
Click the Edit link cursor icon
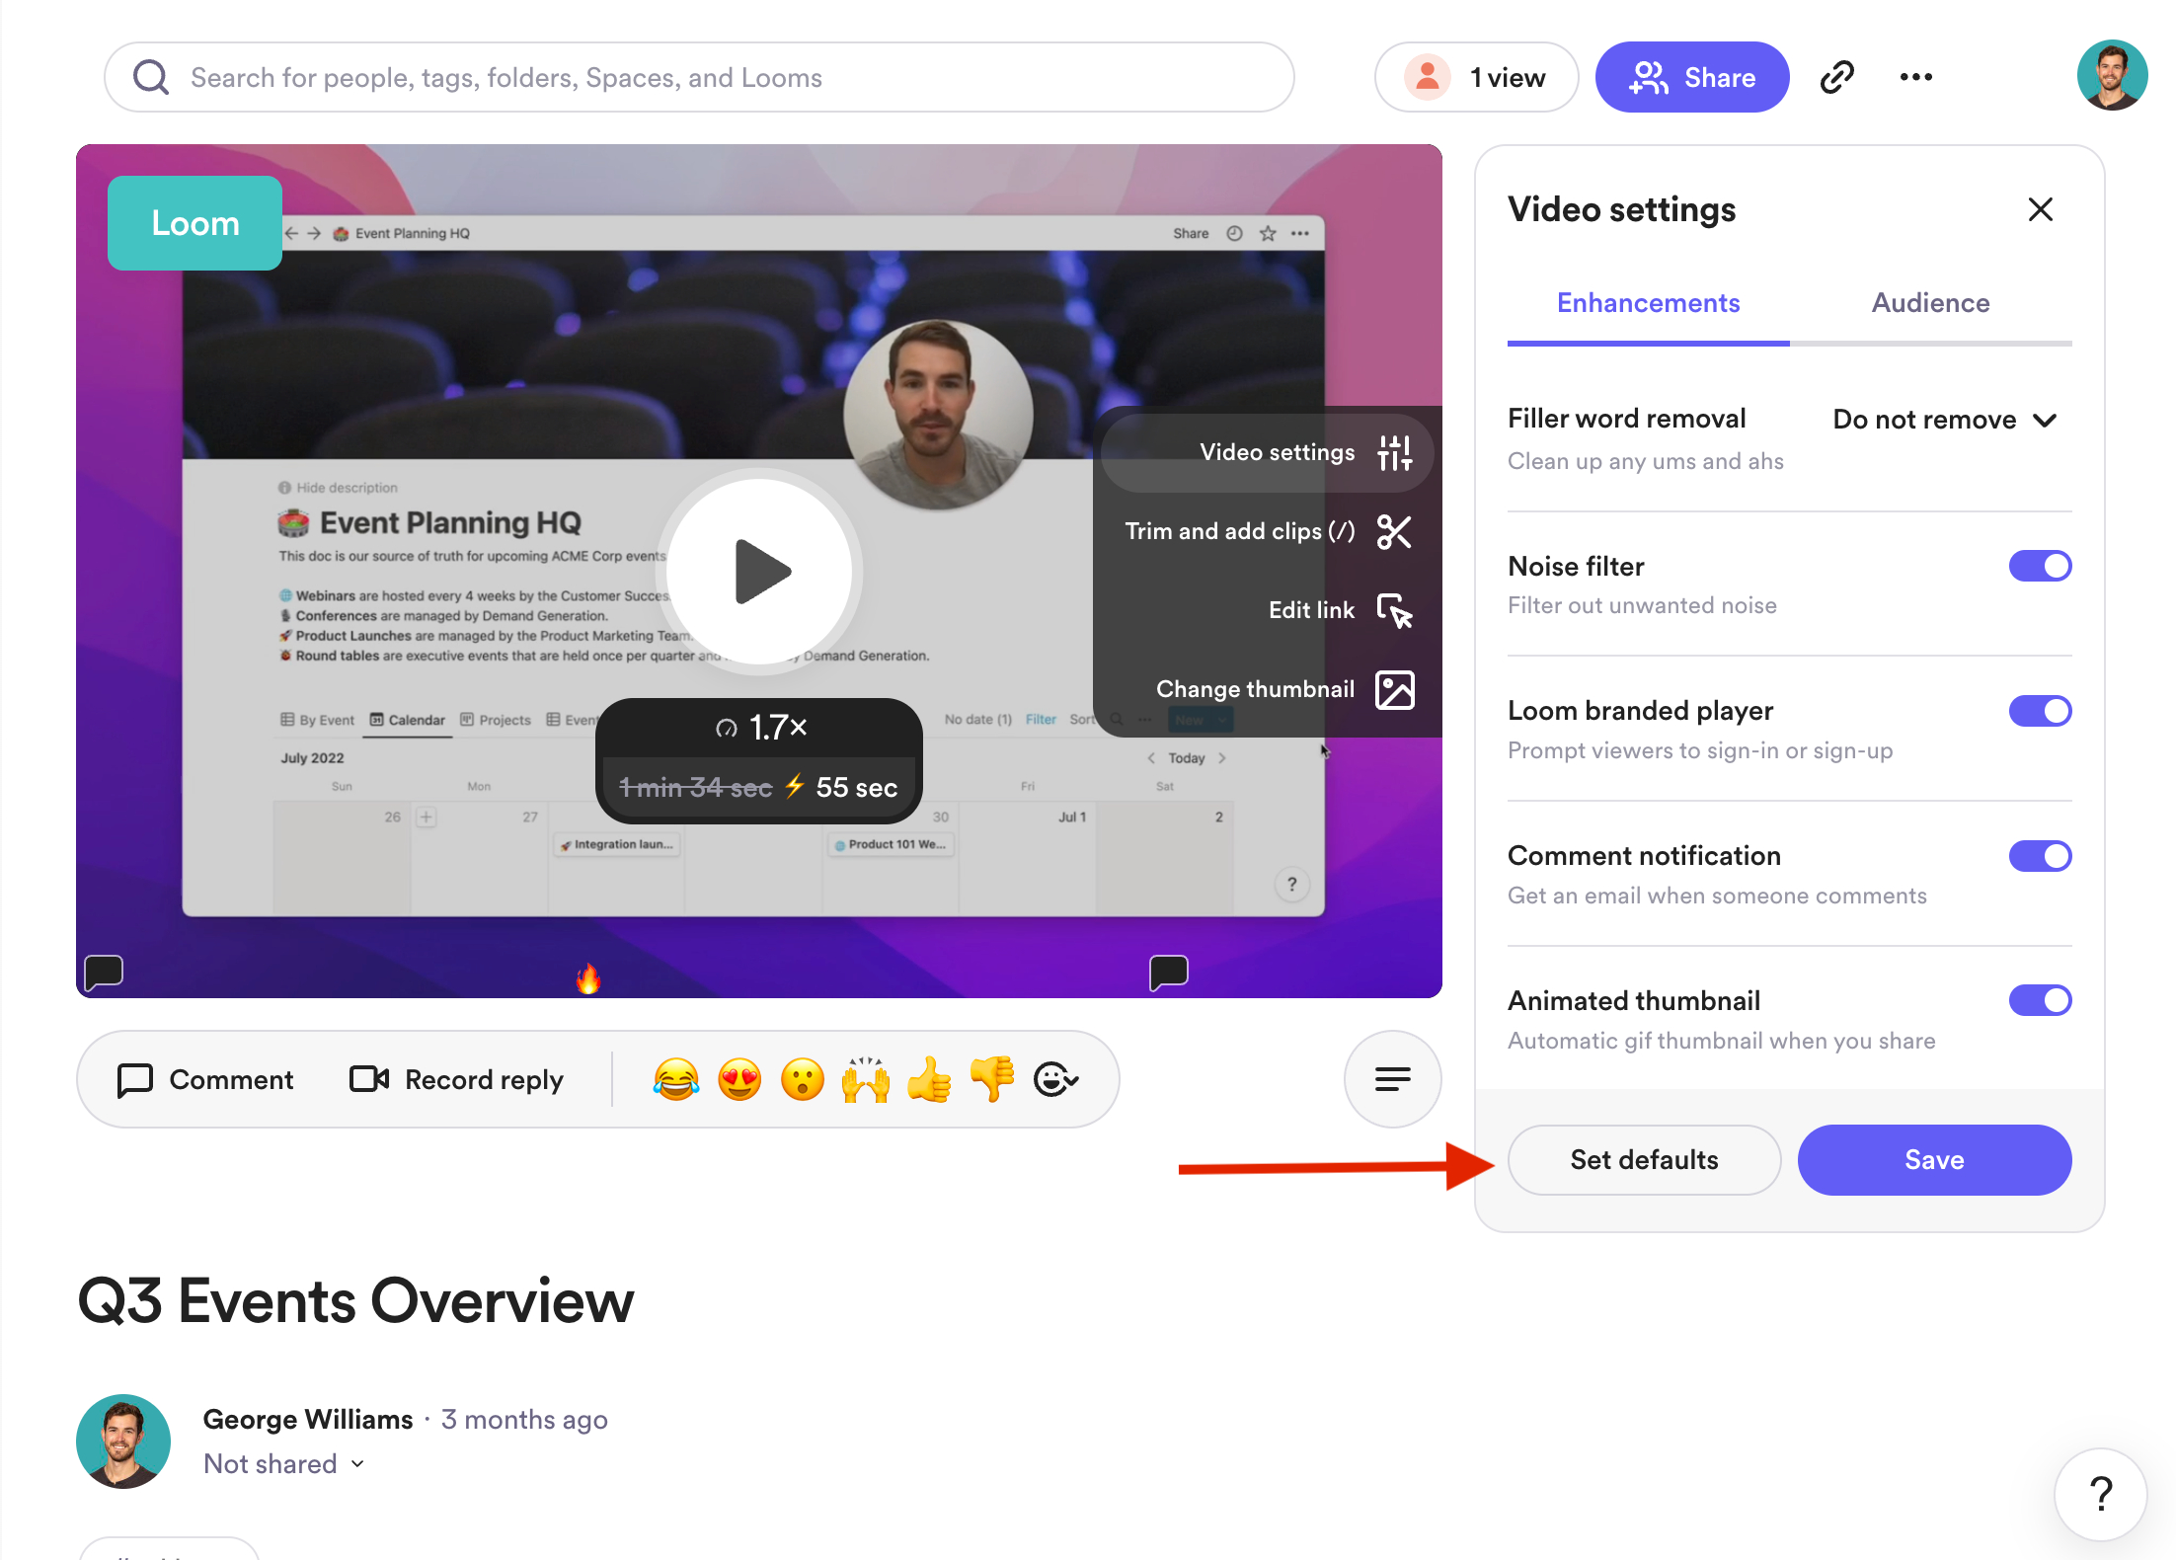[1394, 610]
